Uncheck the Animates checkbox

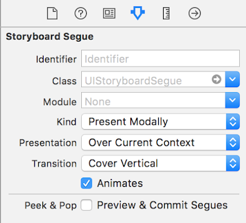(86, 183)
